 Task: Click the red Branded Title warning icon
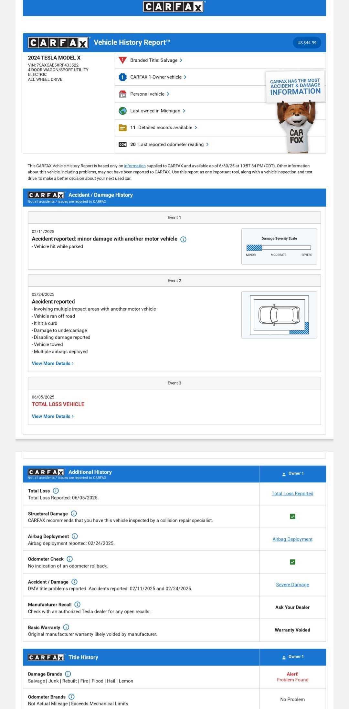point(122,60)
